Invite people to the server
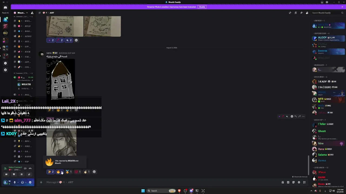The width and height of the screenshot is (346, 194). tap(32, 13)
